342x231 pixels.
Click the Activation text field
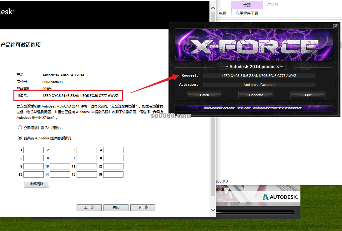[x=259, y=85]
